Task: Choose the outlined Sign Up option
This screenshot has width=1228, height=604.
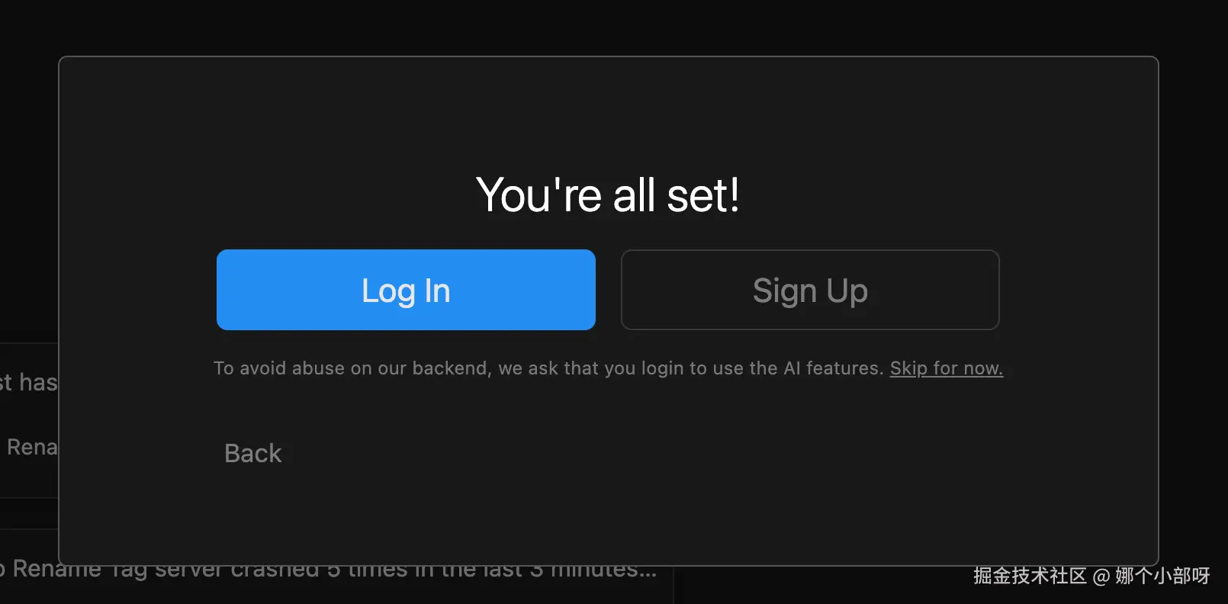Action: coord(810,290)
